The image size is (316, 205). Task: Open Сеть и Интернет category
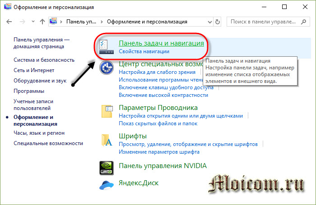tap(34, 70)
